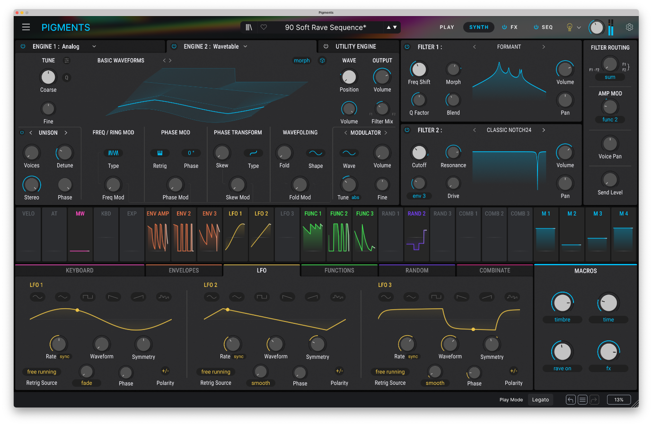Select next filter type after FORMANT
This screenshot has width=652, height=425.
tap(544, 47)
